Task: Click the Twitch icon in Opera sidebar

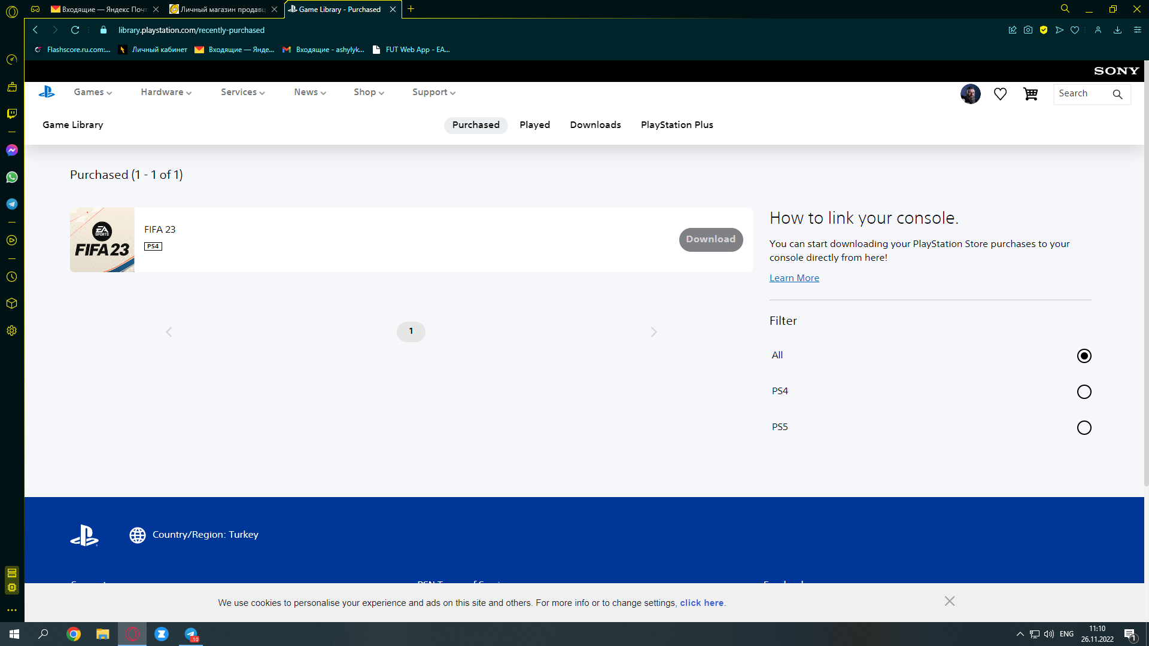Action: click(x=11, y=114)
